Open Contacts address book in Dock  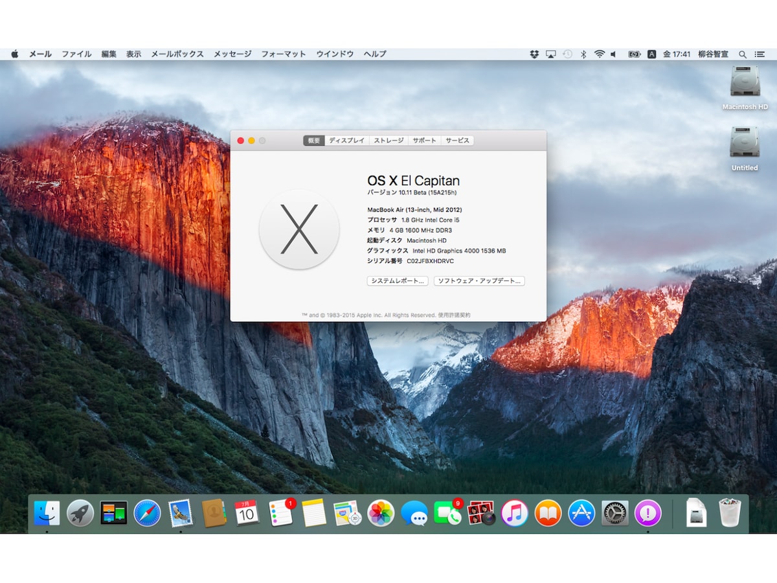[214, 513]
